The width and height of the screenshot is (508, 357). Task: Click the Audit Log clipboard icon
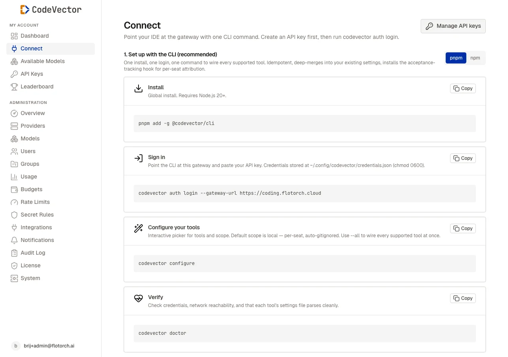pos(14,253)
